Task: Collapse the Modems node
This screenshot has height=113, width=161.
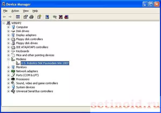Action: coord(8,59)
